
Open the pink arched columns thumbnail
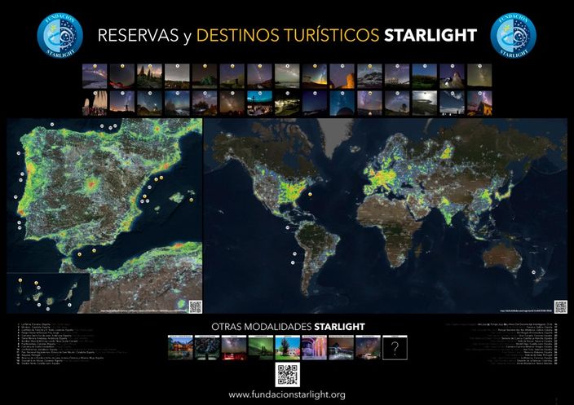click(314, 348)
